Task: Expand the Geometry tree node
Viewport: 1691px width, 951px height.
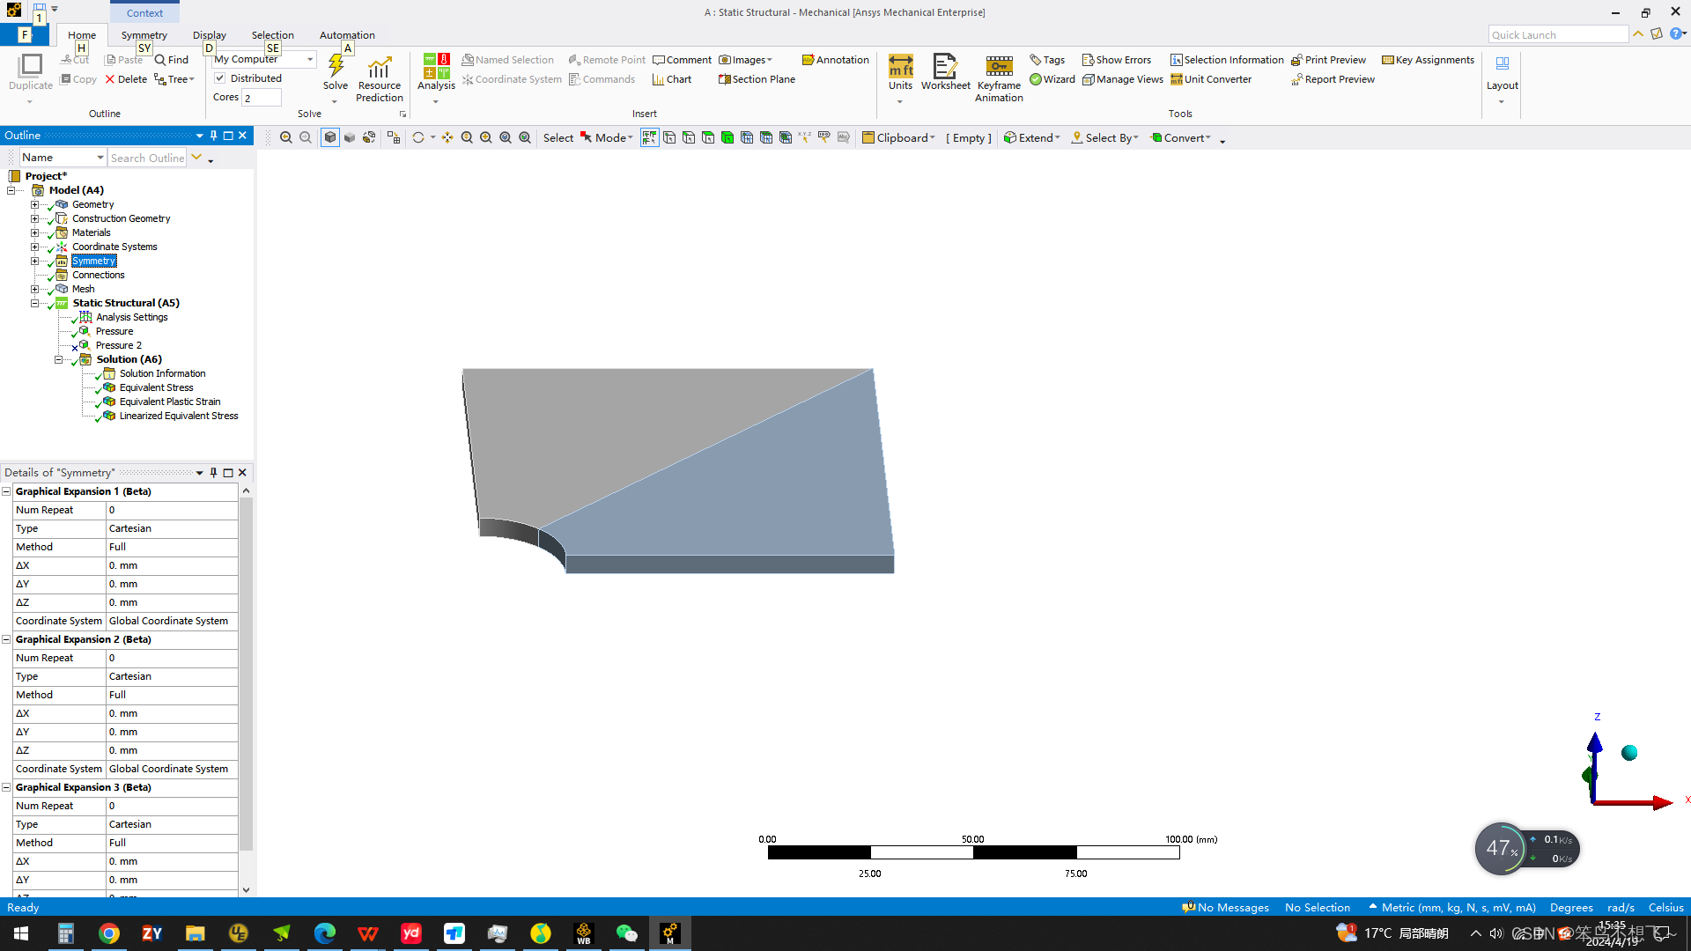Action: [x=34, y=204]
